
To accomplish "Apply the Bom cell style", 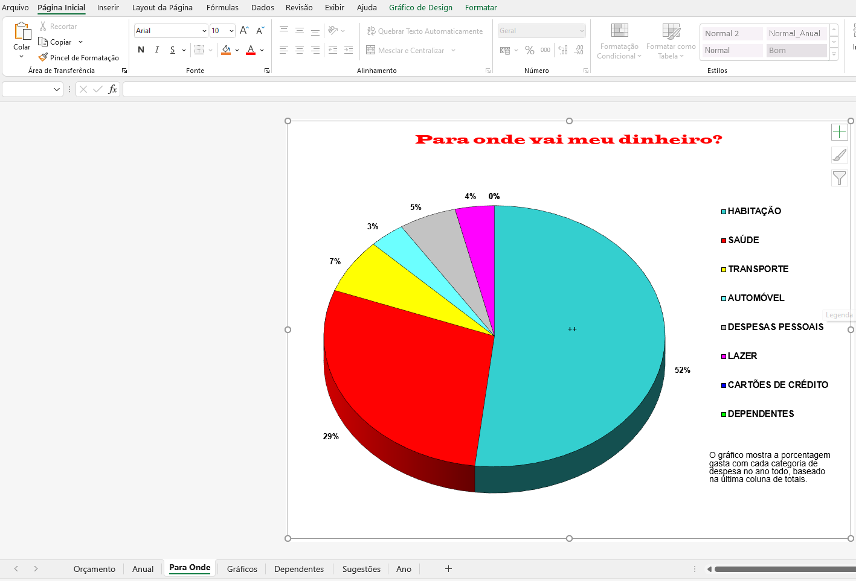I will [x=795, y=51].
